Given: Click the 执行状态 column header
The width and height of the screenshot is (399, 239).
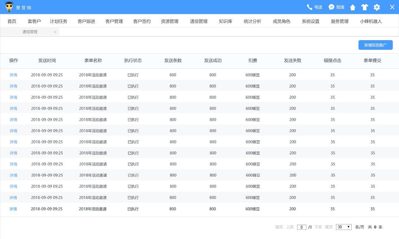Looking at the screenshot, I should click(x=133, y=60).
